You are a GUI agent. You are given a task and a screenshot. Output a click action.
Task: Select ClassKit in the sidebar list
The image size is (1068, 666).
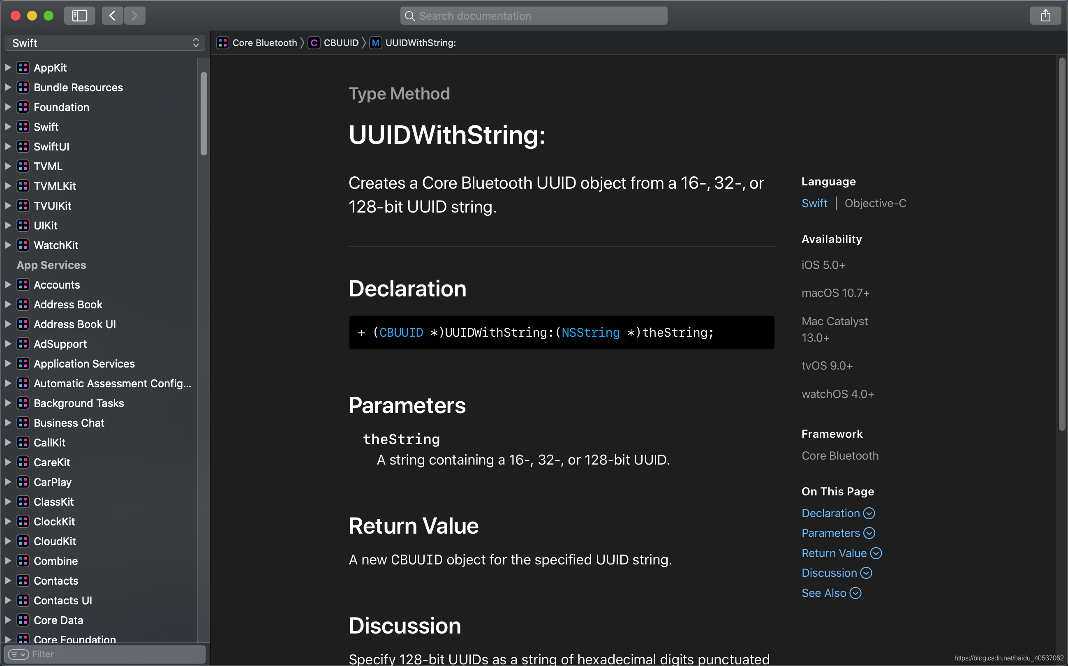pos(54,502)
